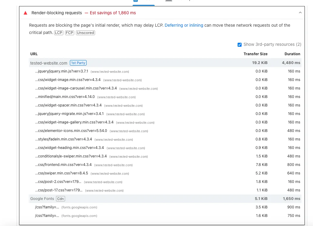
Task: Open the widget-image.min.css?ver=4.3.4 URL
Action: point(68,80)
